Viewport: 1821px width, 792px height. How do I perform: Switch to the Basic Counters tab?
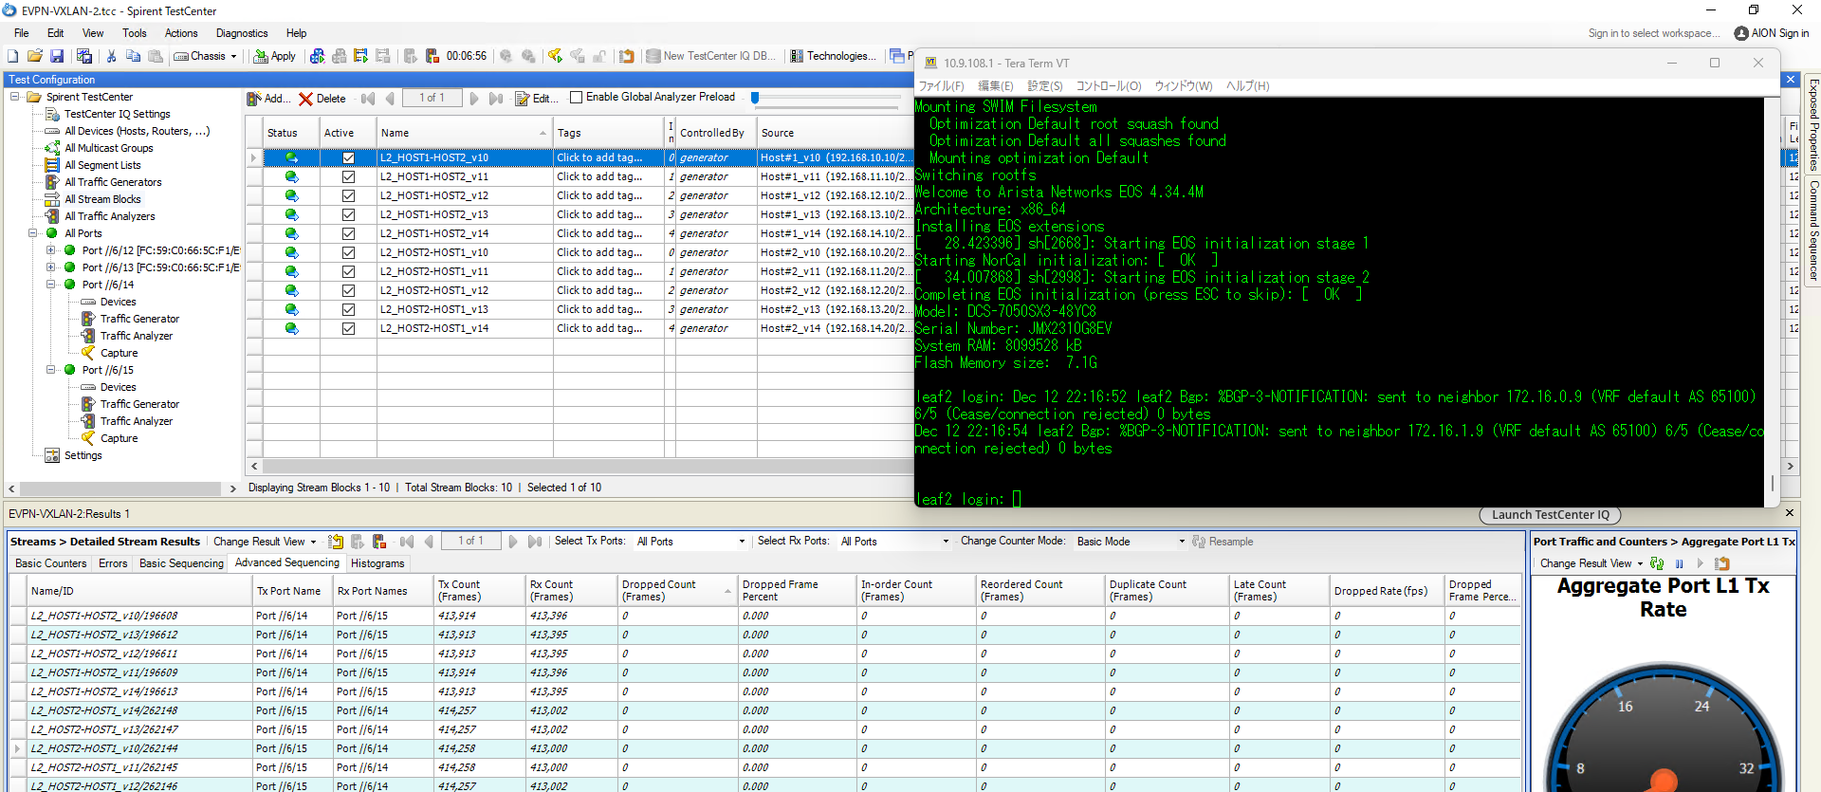(x=51, y=563)
